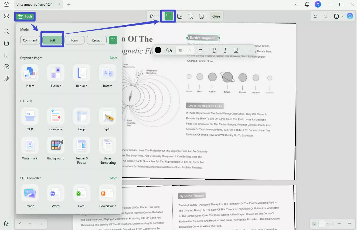
Task: Open the Split tool
Action: (107, 116)
